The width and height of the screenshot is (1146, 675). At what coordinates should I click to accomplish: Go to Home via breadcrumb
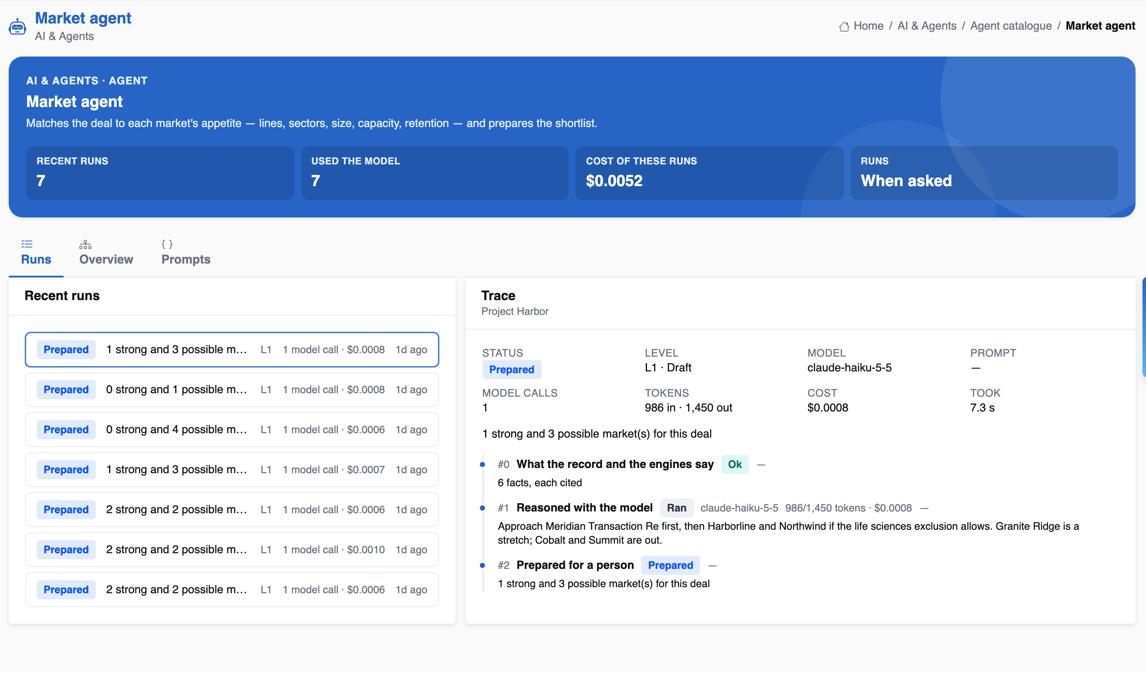pyautogui.click(x=868, y=26)
